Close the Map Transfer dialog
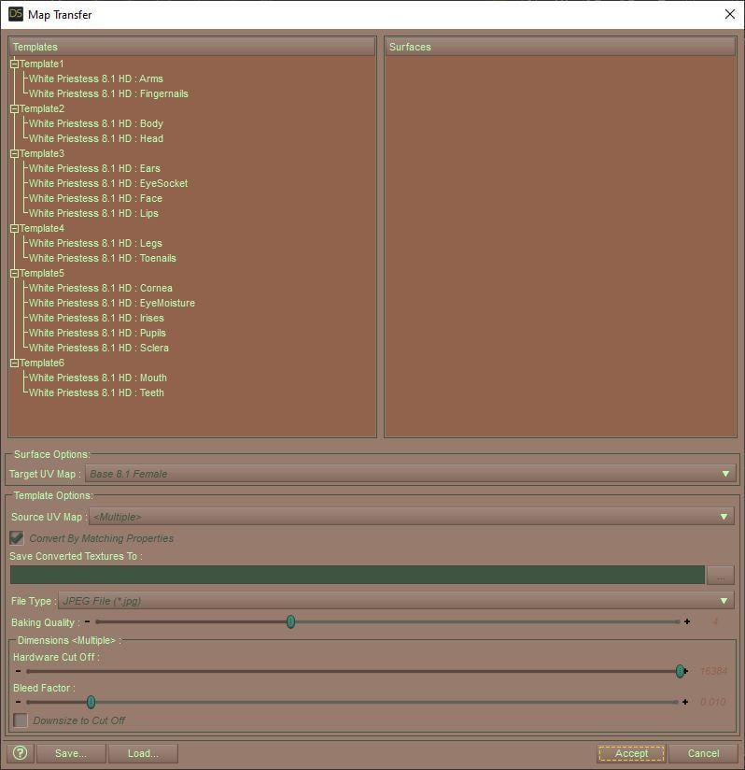The image size is (745, 770). click(730, 14)
